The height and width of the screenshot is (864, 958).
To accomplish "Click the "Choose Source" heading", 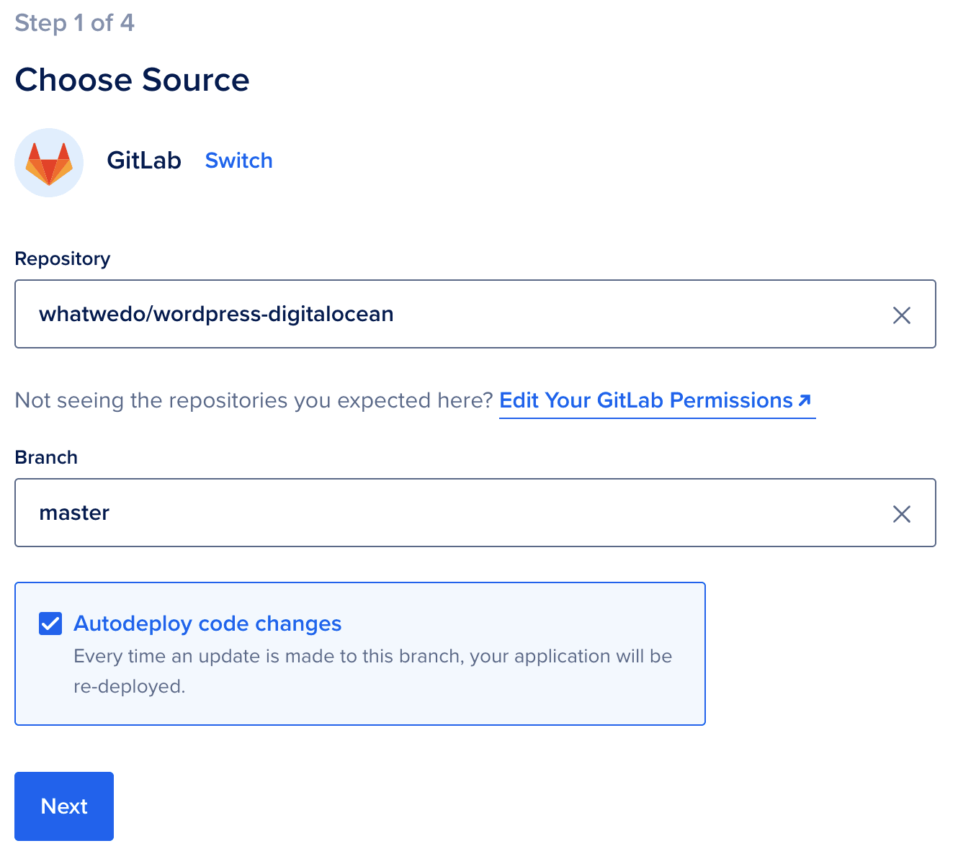I will pos(132,80).
